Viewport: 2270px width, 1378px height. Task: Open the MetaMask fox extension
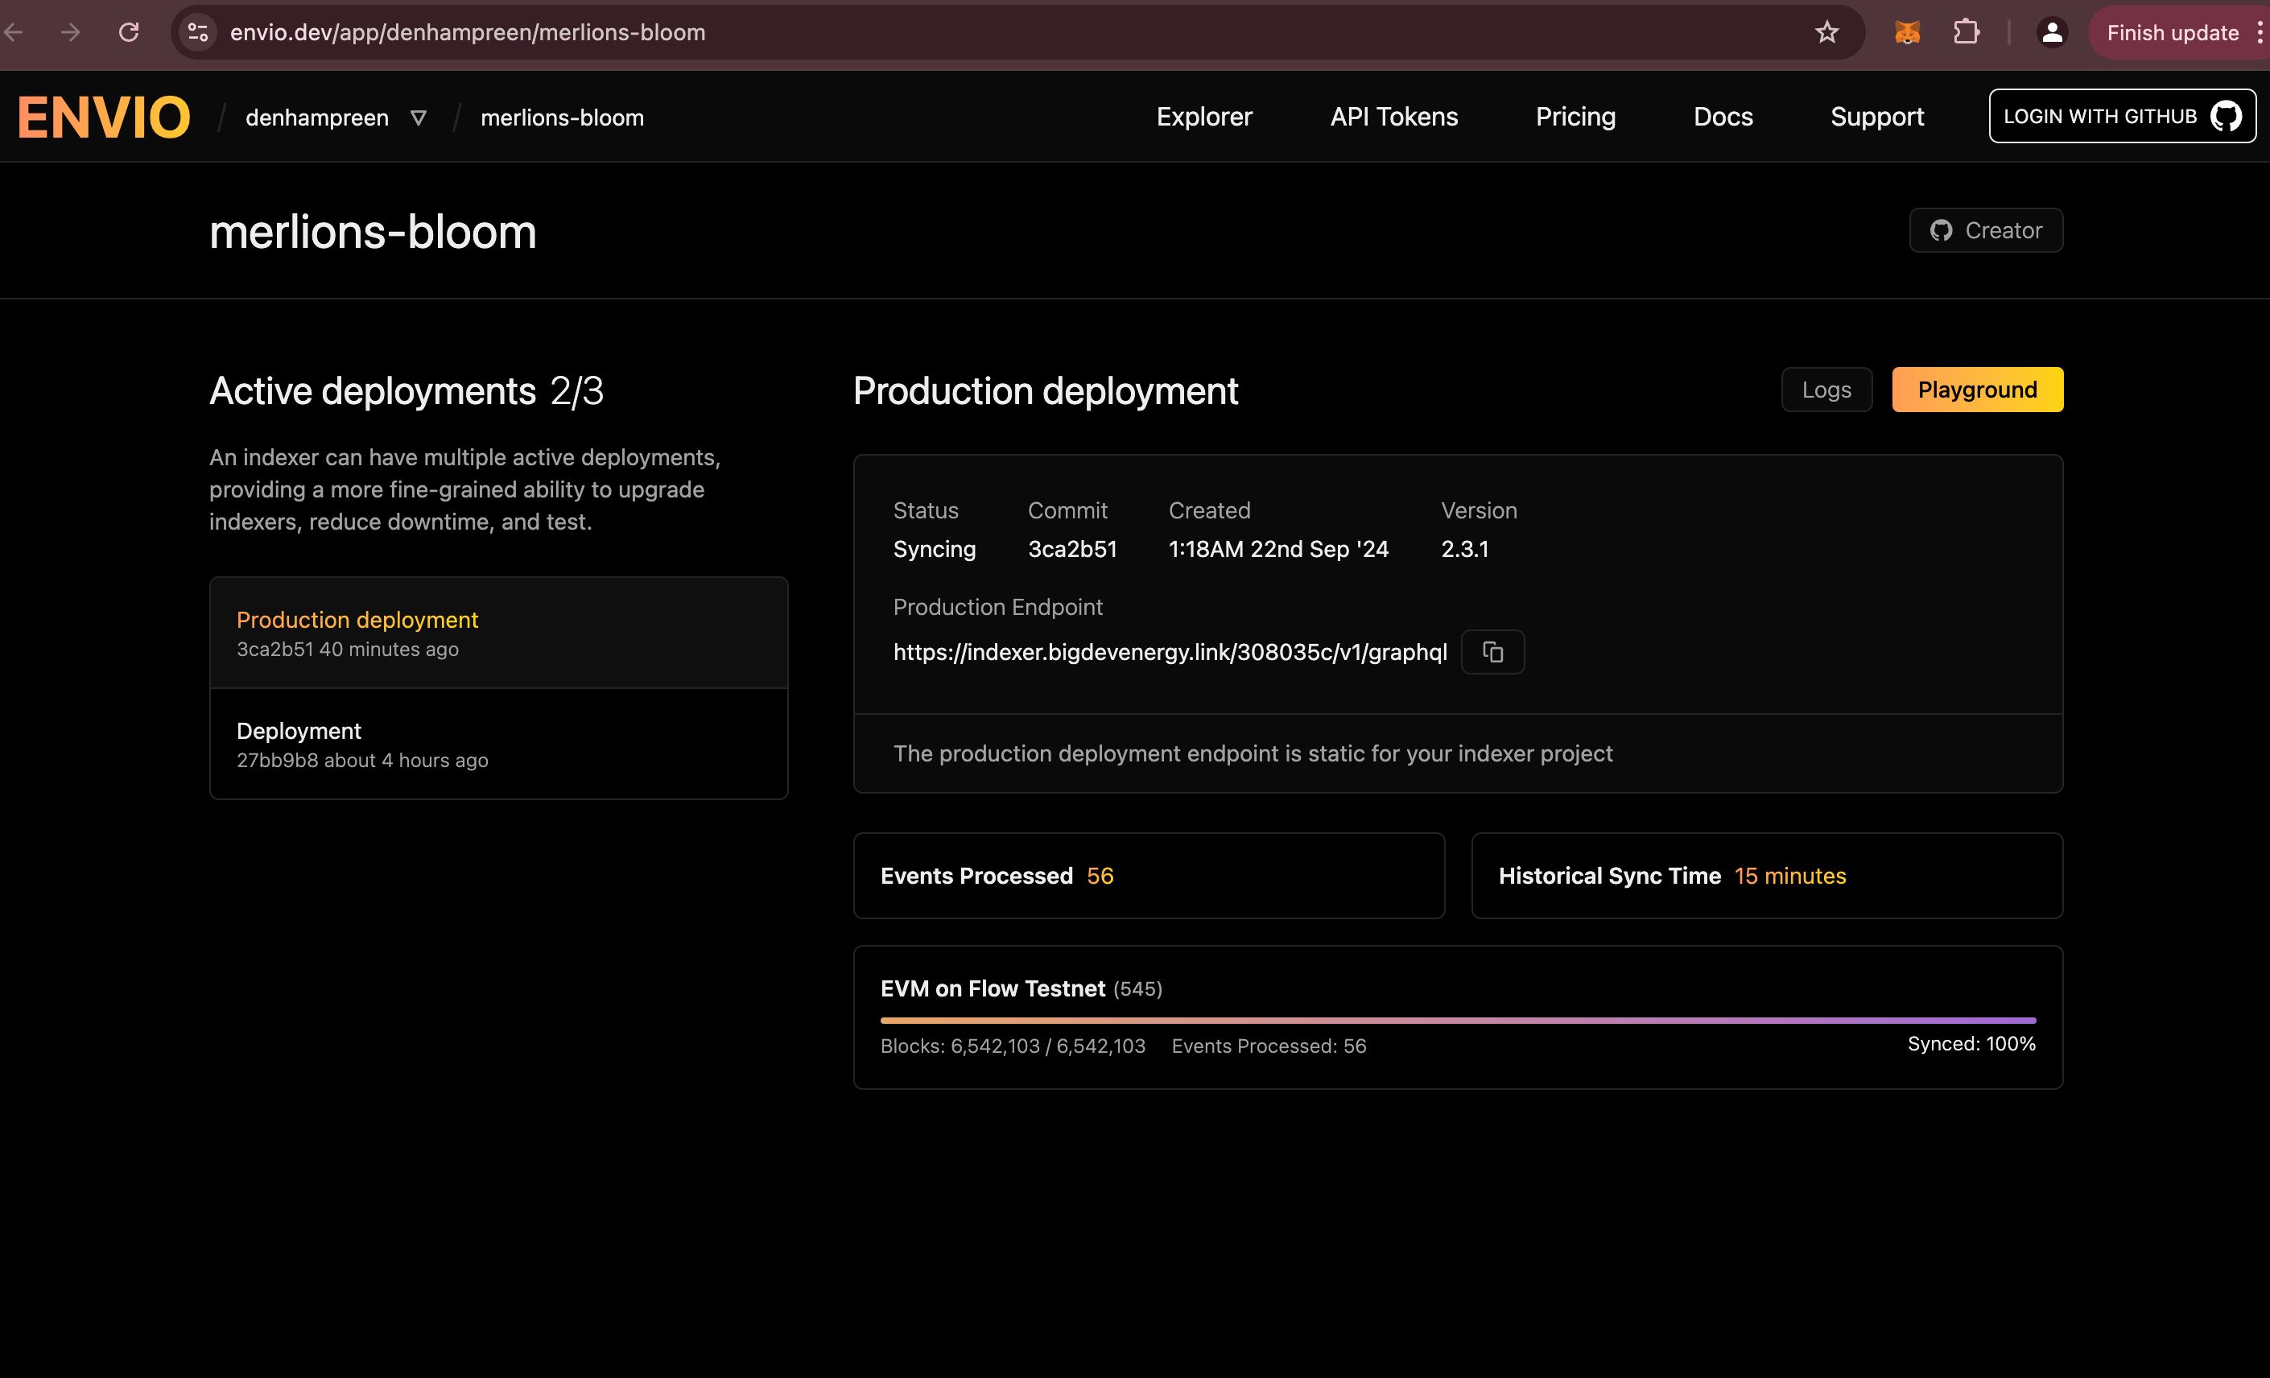tap(1907, 33)
